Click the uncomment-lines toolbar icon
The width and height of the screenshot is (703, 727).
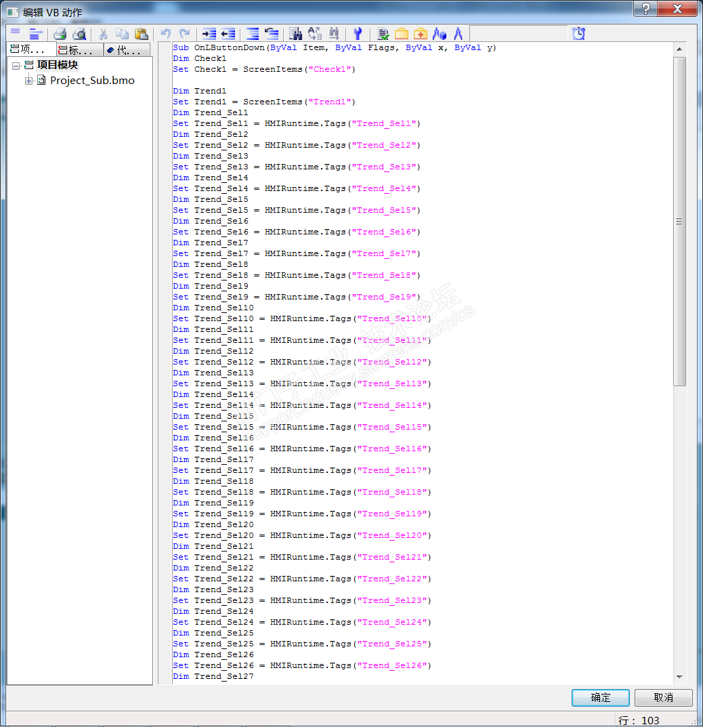click(272, 33)
